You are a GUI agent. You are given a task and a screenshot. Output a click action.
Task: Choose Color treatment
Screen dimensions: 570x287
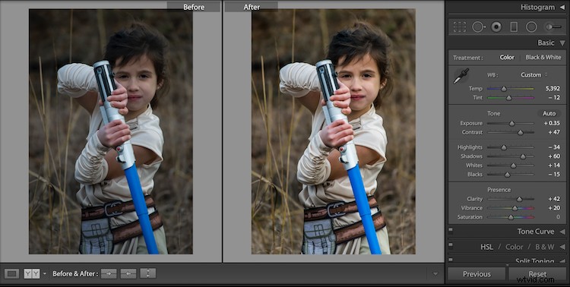click(x=507, y=58)
